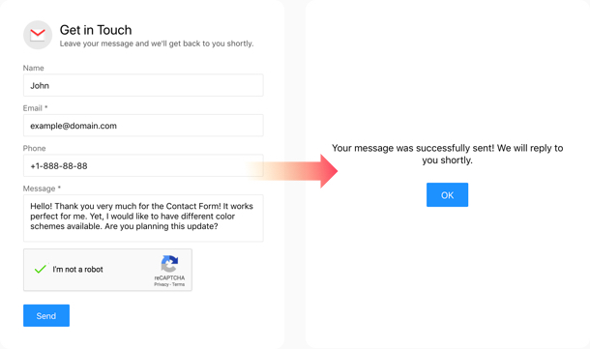
Task: Click the Message * field label
Action: click(x=42, y=189)
